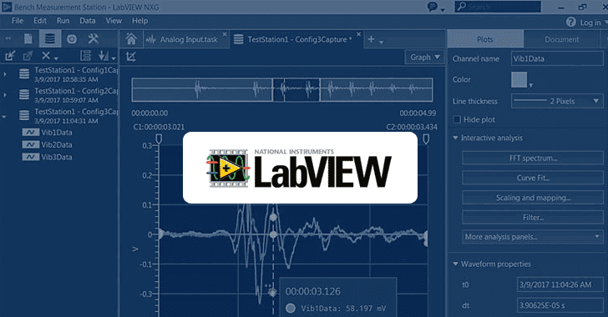Click the Scaling and mapping... button
Viewport: 608px width, 317px height.
coord(532,198)
